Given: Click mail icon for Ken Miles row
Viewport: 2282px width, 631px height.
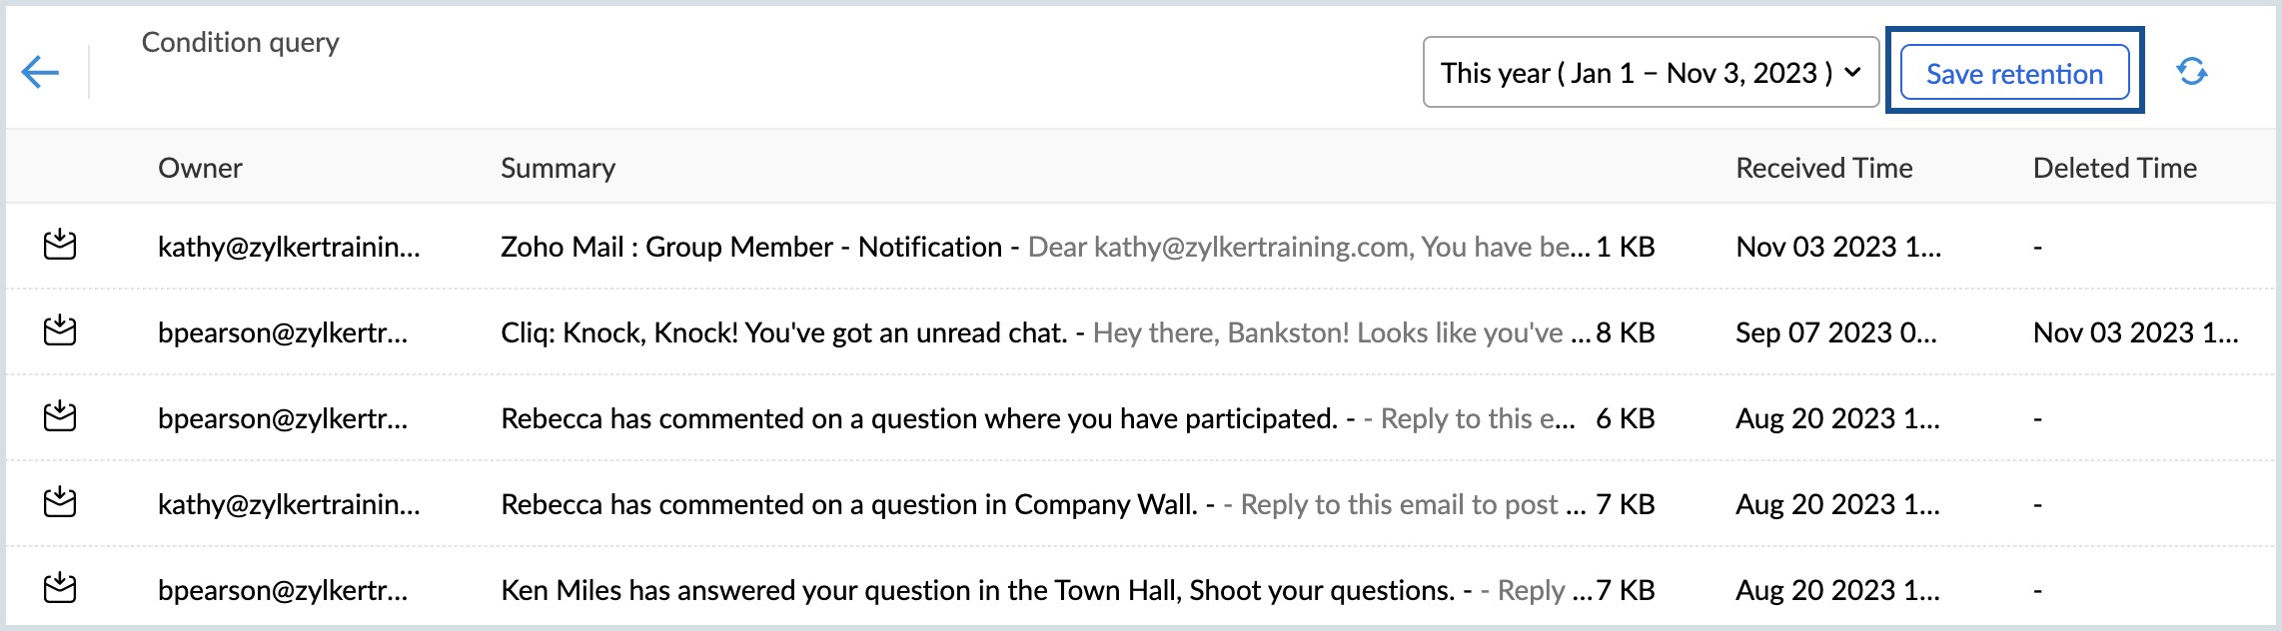Looking at the screenshot, I should [x=60, y=588].
